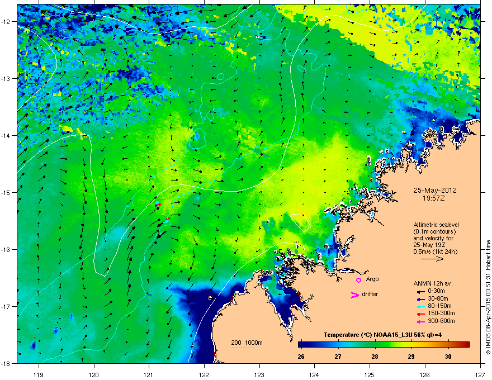Click the '80-150m' depth label
The image size is (492, 380).
(439, 306)
